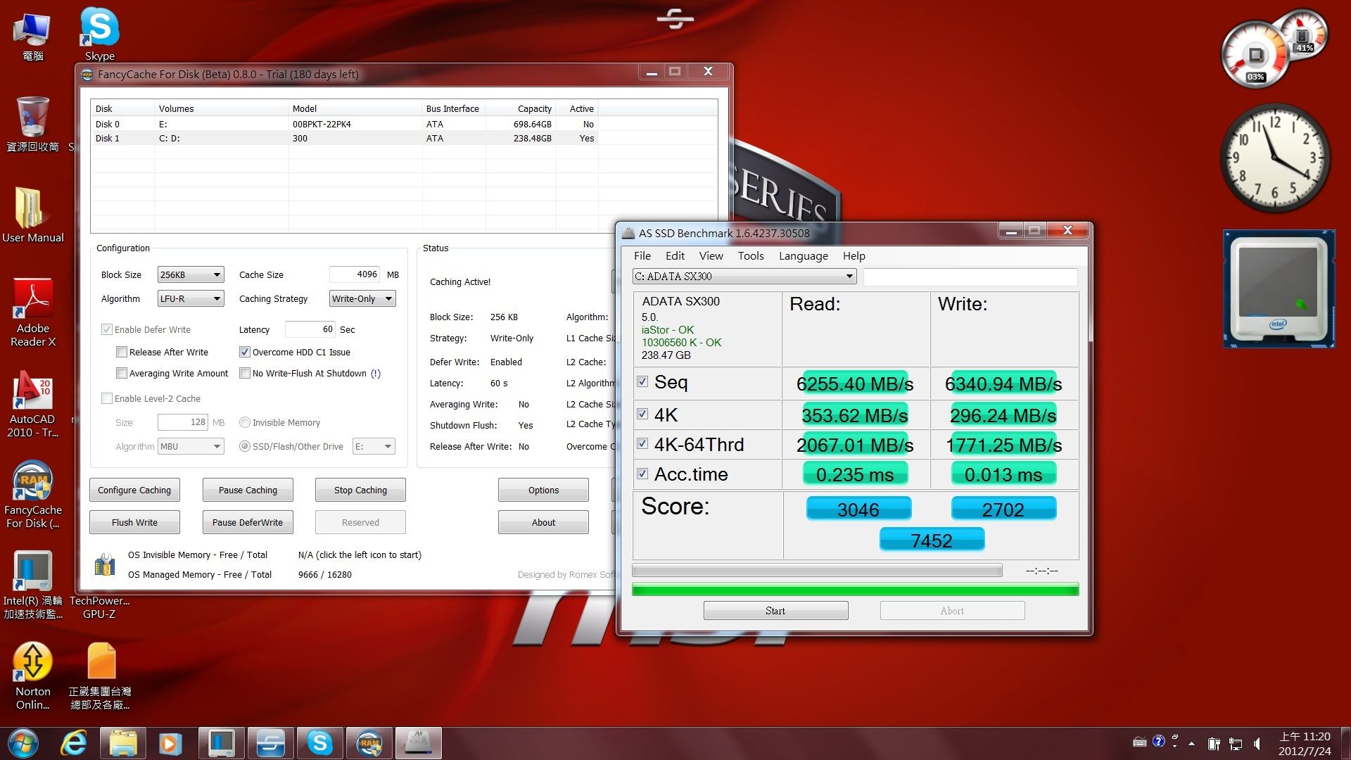Screen dimensions: 1351x760
Task: Open FancyCache For Disk desktop shortcut
Action: coord(32,494)
